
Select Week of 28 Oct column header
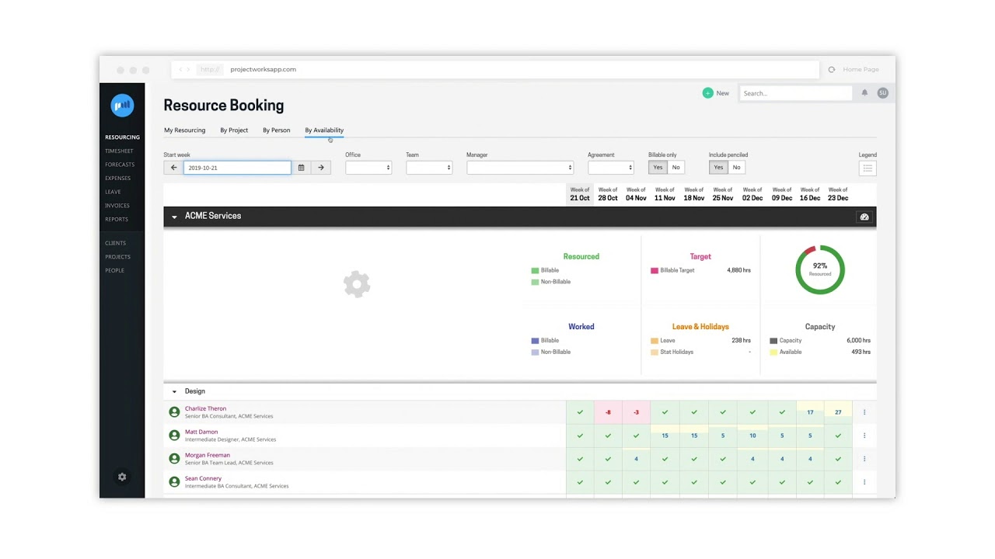[608, 194]
